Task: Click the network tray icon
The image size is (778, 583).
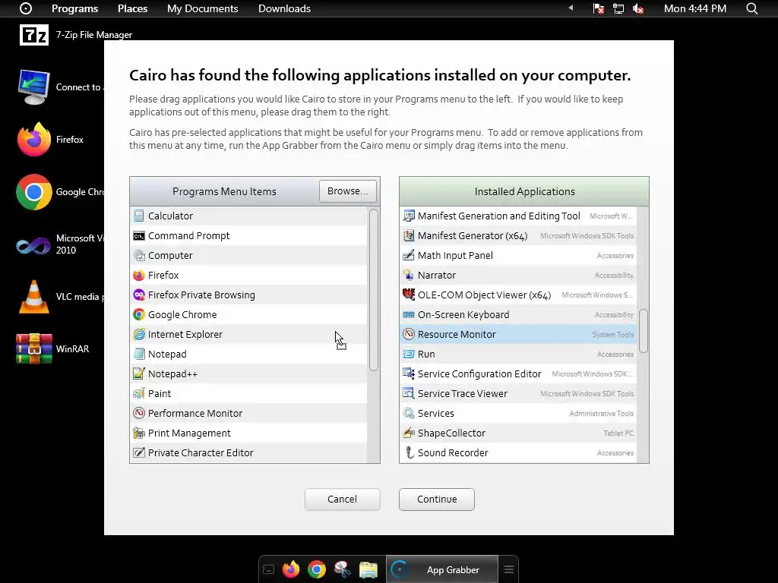Action: [x=618, y=8]
